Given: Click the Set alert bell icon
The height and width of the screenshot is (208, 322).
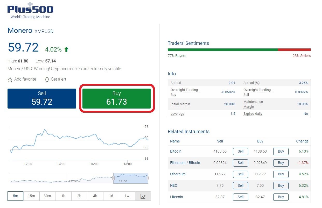Looking at the screenshot, I should click(x=47, y=80).
